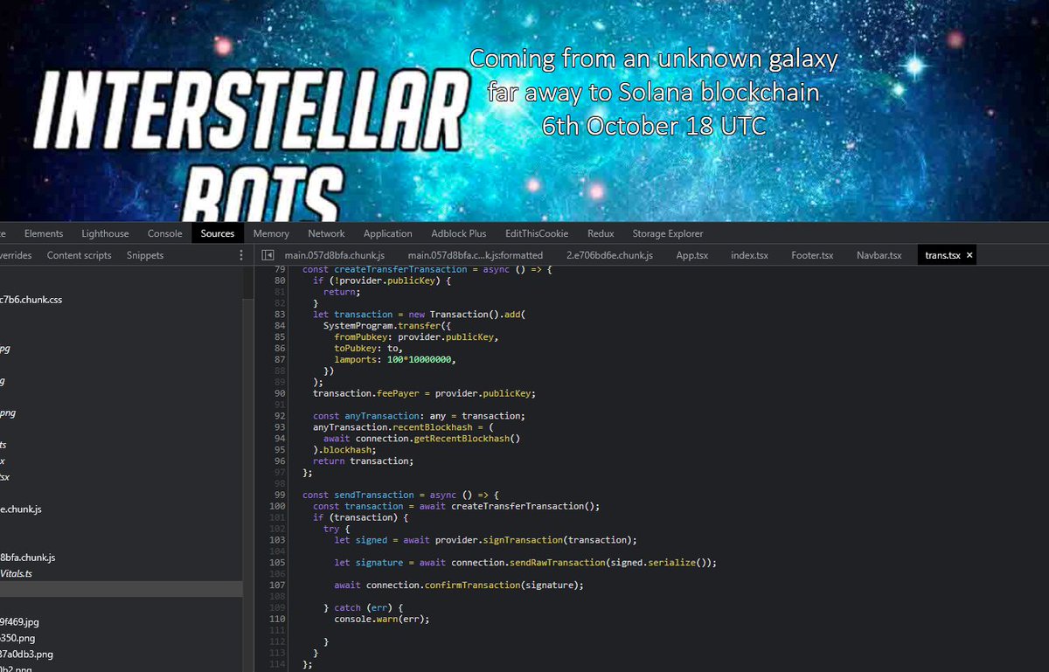
Task: Switch to App.tsx file tab
Action: [692, 255]
